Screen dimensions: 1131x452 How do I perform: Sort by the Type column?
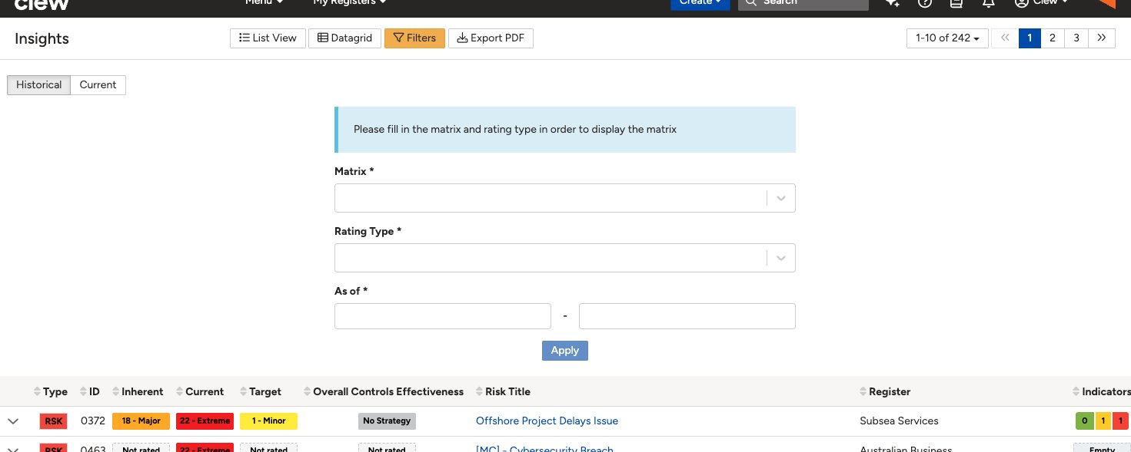51,391
